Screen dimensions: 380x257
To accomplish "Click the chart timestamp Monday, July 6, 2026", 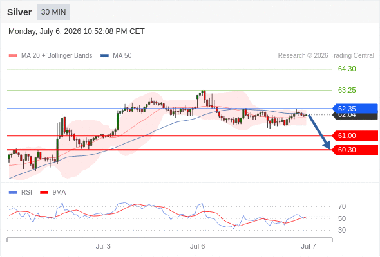I will tap(77, 31).
